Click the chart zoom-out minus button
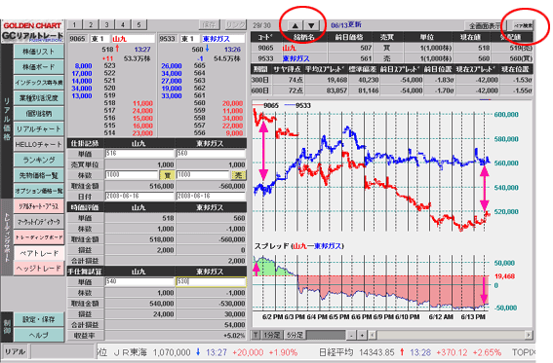The height and width of the screenshot is (363, 553). tap(351, 335)
